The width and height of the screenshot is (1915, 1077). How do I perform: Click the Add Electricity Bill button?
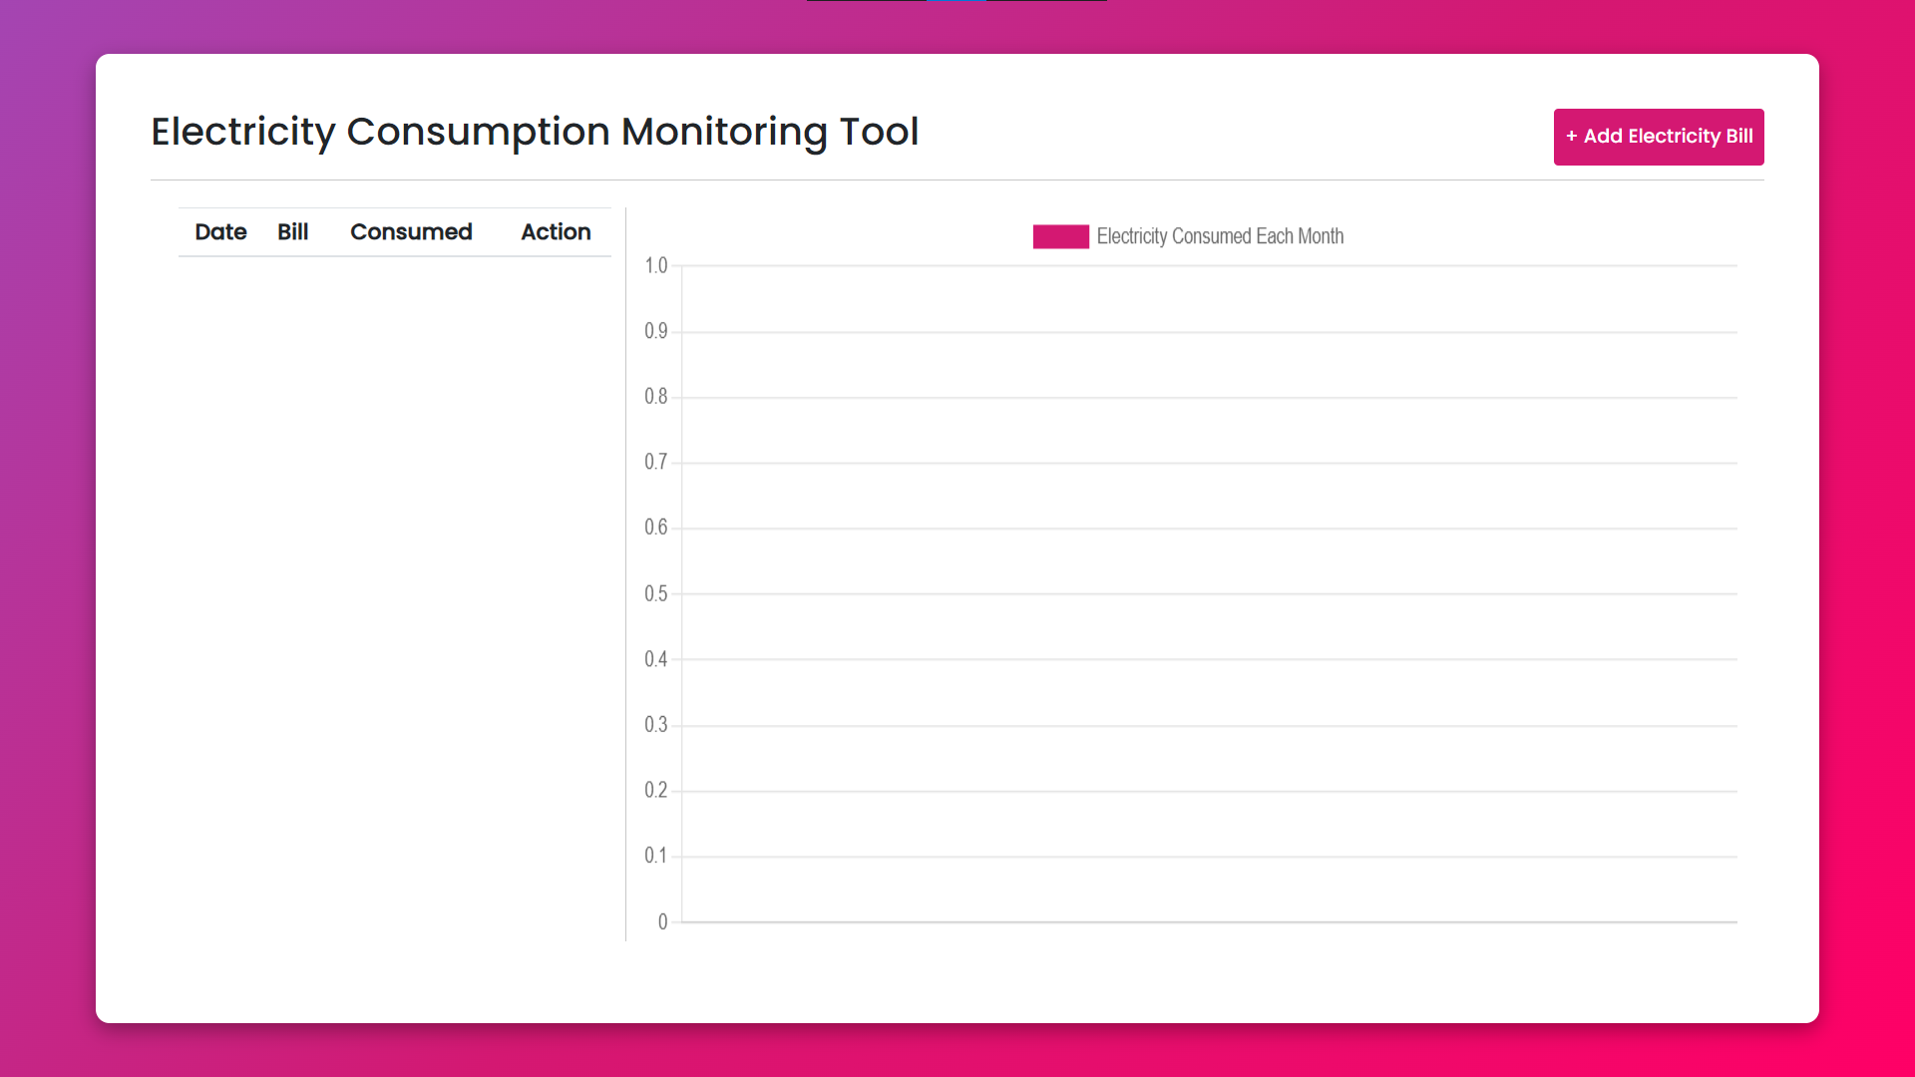click(1659, 137)
